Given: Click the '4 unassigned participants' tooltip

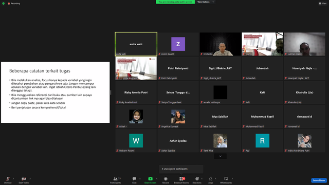Looking at the screenshot, I should pyautogui.click(x=181, y=169).
